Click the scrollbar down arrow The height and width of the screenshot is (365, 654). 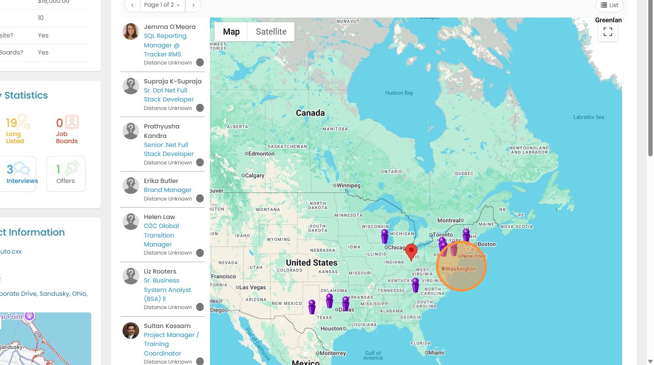[650, 361]
